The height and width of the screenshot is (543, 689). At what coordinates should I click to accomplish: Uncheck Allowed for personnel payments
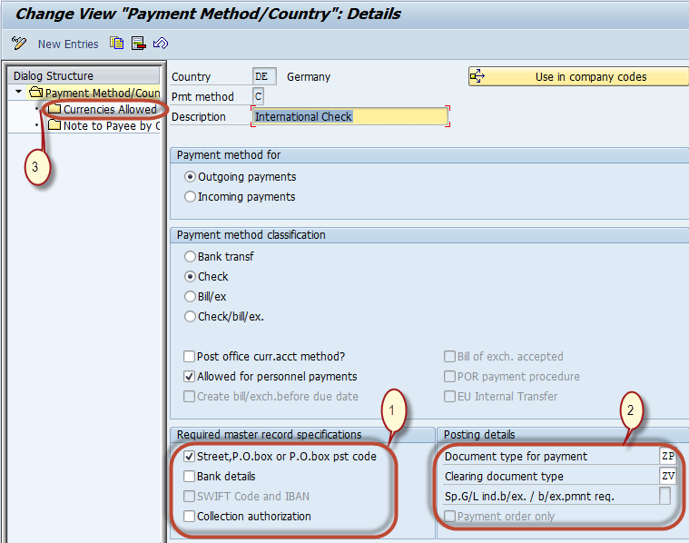[x=189, y=377]
